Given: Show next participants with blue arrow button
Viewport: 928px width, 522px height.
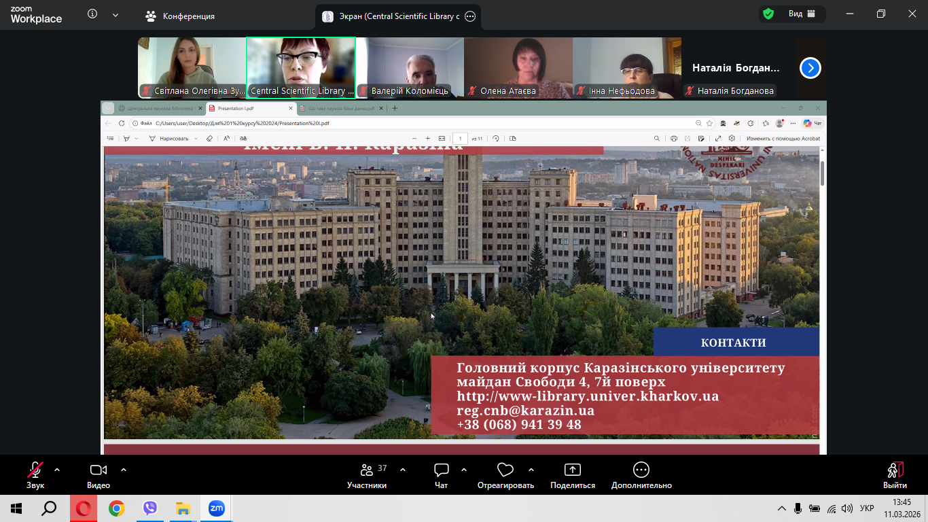Looking at the screenshot, I should [810, 68].
